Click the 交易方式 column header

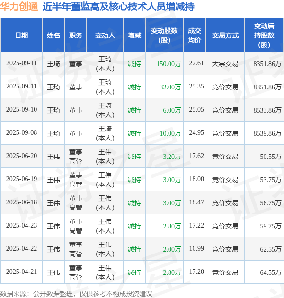(225, 35)
